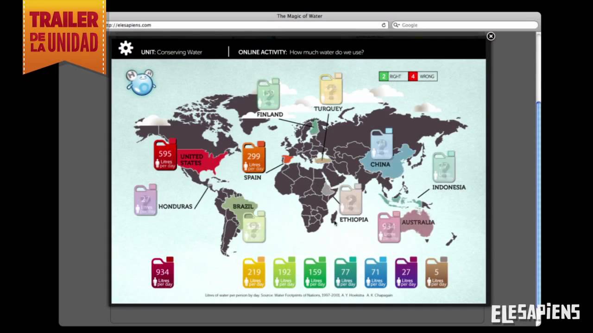Click the Spain 299 litres orange jerrycan
Image resolution: width=593 pixels, height=333 pixels.
pos(254,158)
